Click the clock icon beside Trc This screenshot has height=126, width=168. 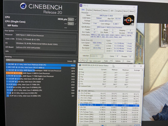pos(80,81)
